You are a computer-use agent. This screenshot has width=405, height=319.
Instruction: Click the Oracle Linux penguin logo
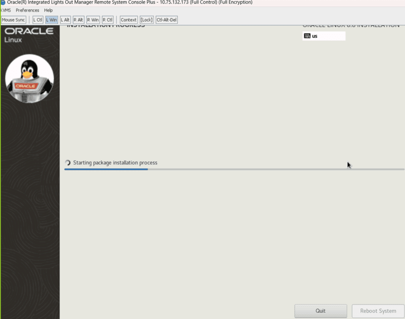point(30,78)
